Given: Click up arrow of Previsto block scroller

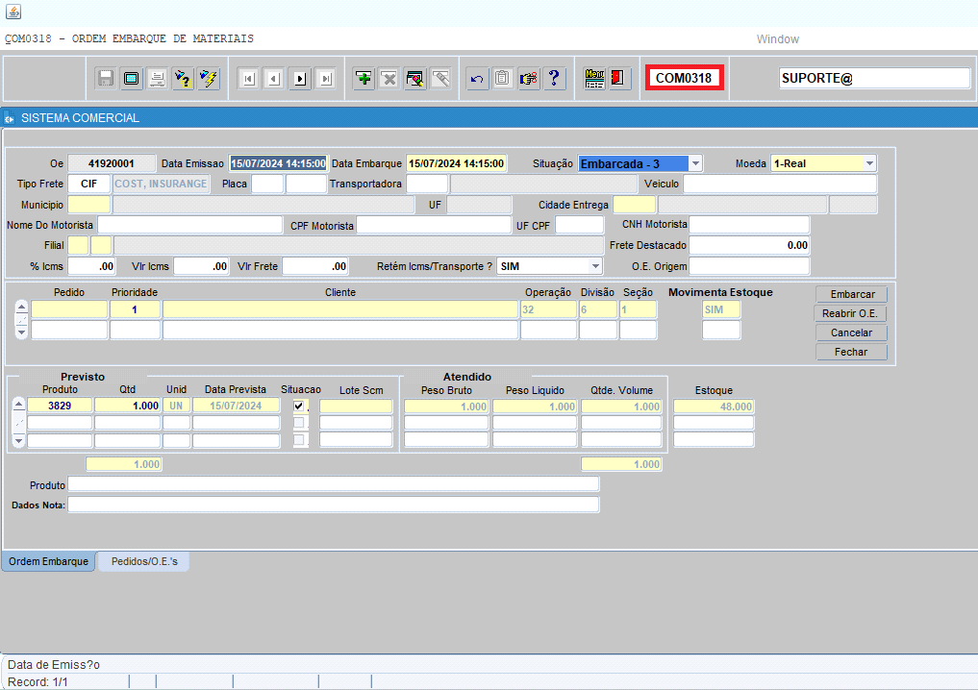Looking at the screenshot, I should (18, 405).
